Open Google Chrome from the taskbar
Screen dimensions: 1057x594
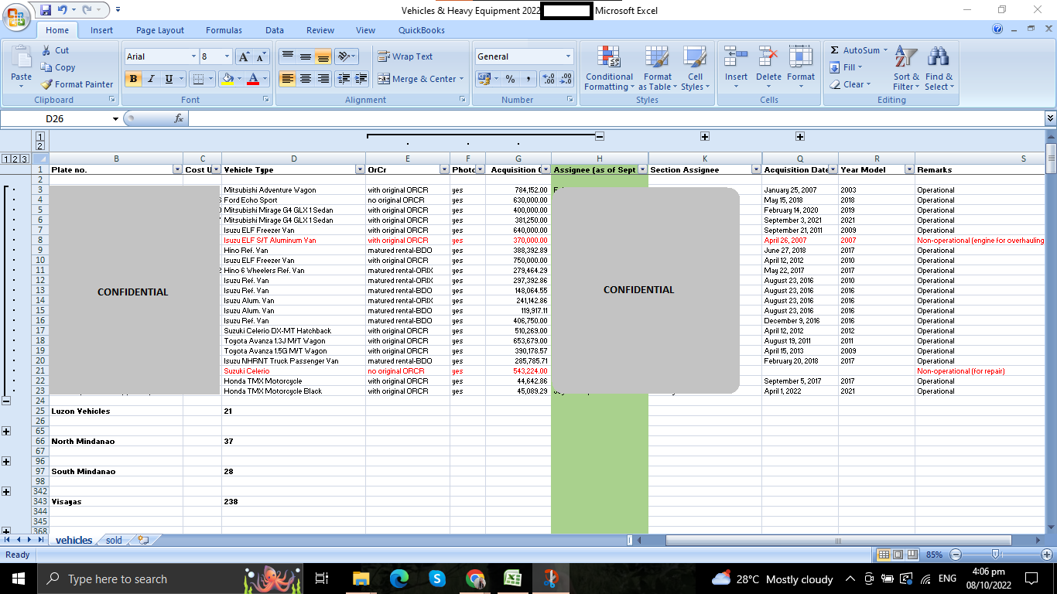pos(475,579)
